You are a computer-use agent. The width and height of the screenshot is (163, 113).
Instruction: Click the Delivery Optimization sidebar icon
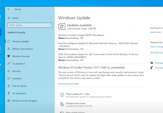9,49
